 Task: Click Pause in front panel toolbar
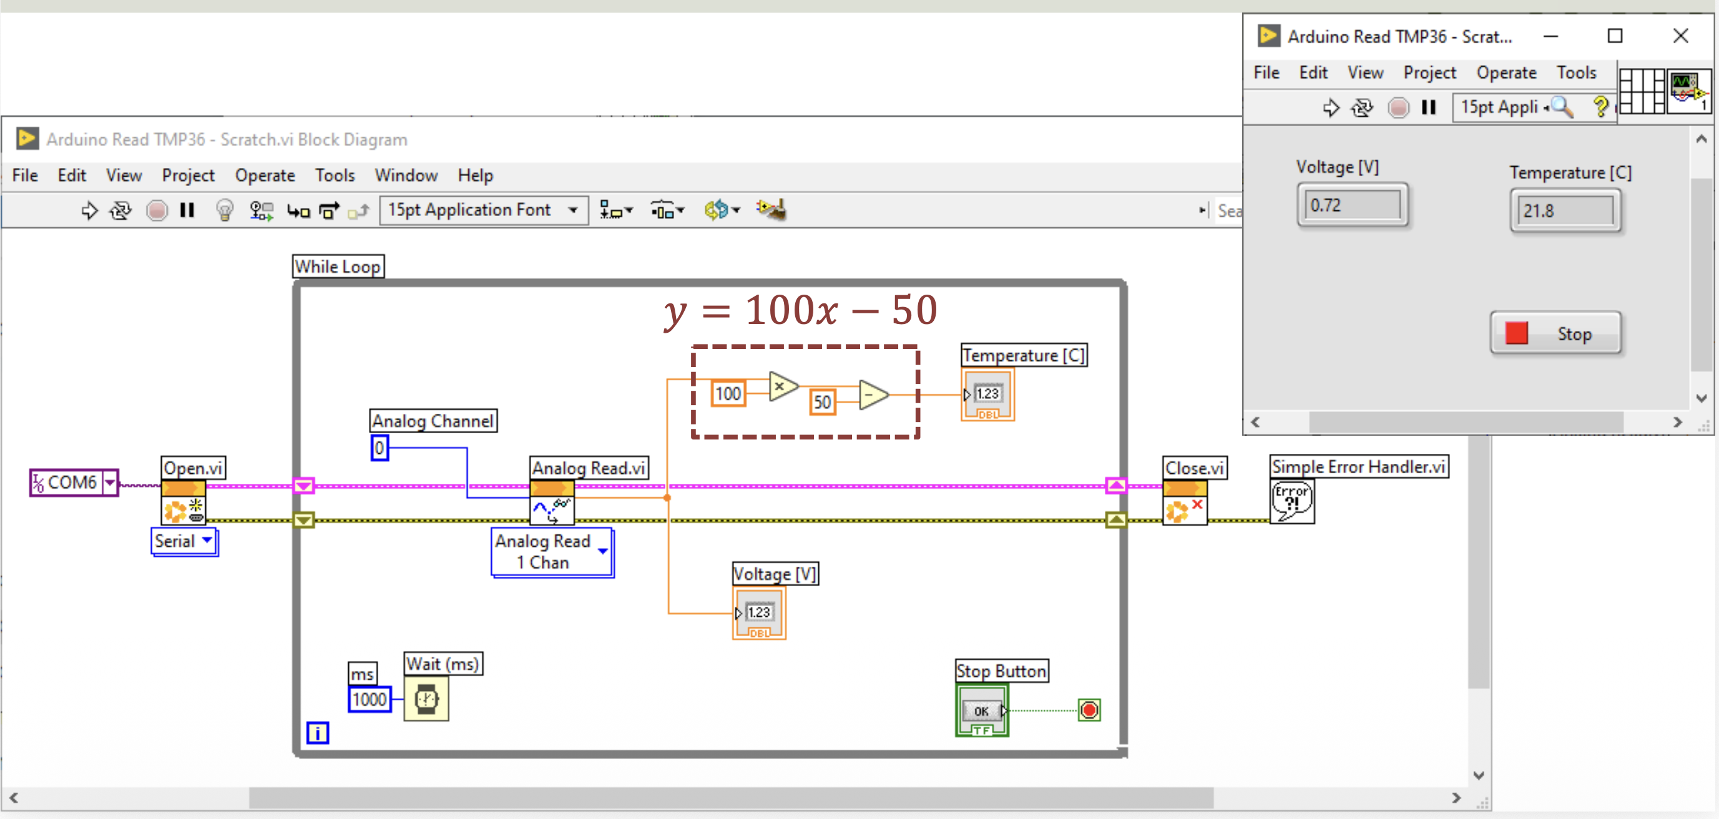(1428, 107)
